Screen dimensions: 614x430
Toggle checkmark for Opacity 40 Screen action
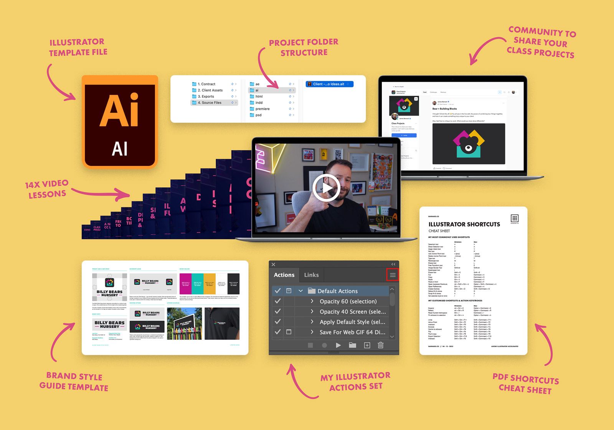[278, 311]
